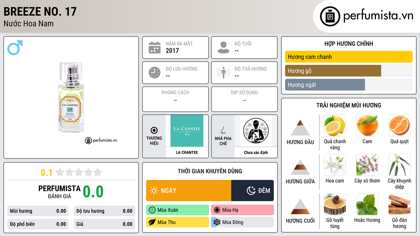Click the Độ phổ biến 0.00 score box
This screenshot has width=420, height=236.
click(x=38, y=224)
